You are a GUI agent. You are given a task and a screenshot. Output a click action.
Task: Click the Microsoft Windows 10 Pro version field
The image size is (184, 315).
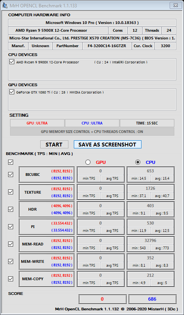[x=92, y=23]
